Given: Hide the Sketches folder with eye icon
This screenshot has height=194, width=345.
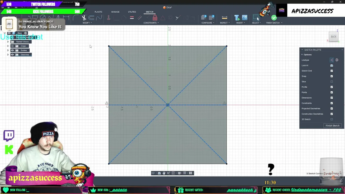Looking at the screenshot, I should click(12, 55).
